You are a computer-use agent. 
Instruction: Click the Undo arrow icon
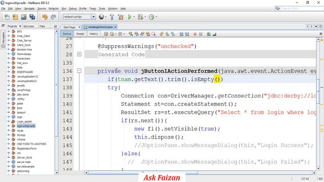click(x=45, y=17)
